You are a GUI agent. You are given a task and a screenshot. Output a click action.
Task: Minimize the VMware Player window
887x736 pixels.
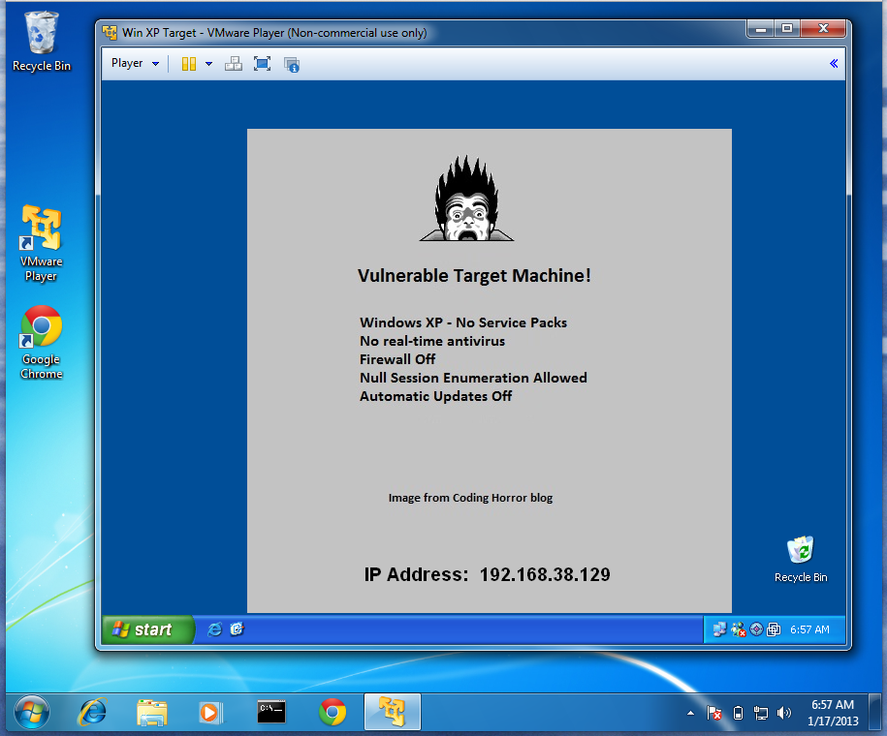coord(760,29)
